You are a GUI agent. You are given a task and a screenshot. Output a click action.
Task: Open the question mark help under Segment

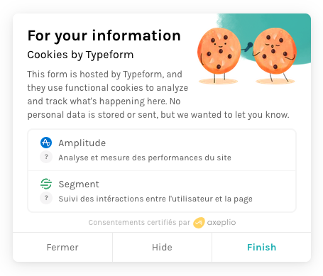click(x=46, y=198)
